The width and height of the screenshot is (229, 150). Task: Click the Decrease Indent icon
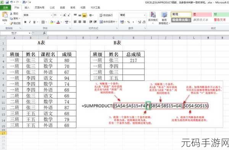click(91, 22)
